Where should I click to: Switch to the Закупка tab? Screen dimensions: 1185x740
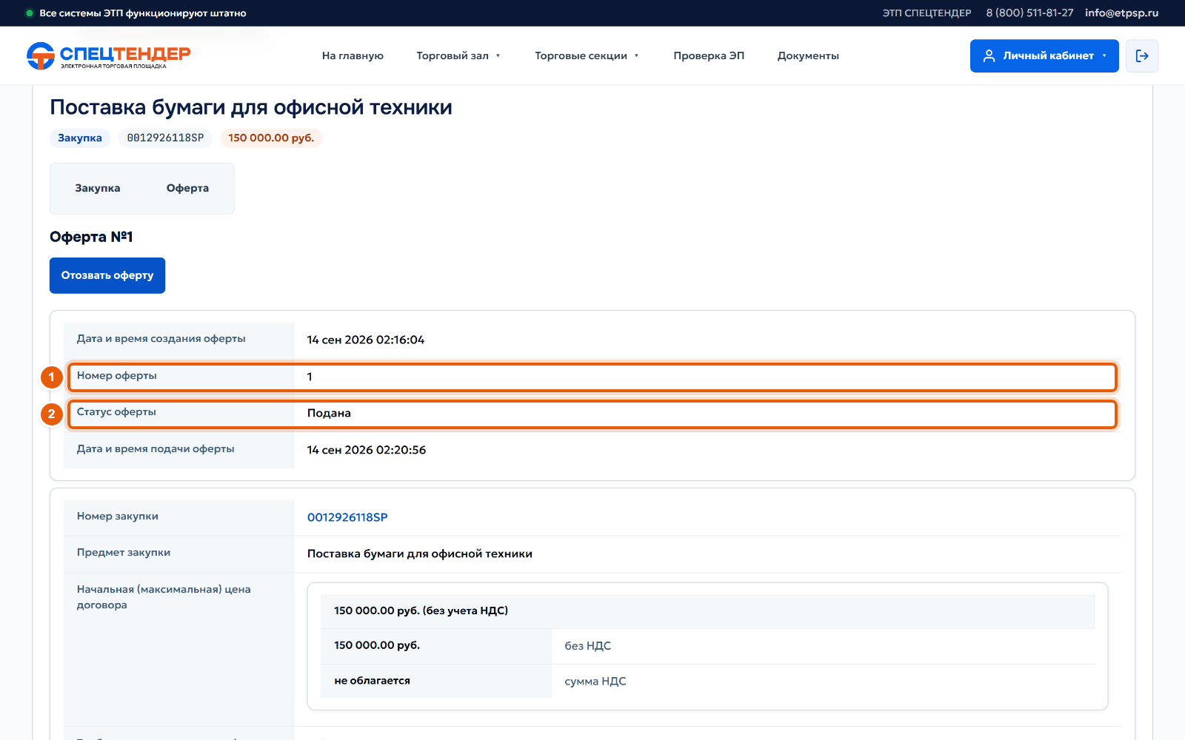pyautogui.click(x=97, y=188)
